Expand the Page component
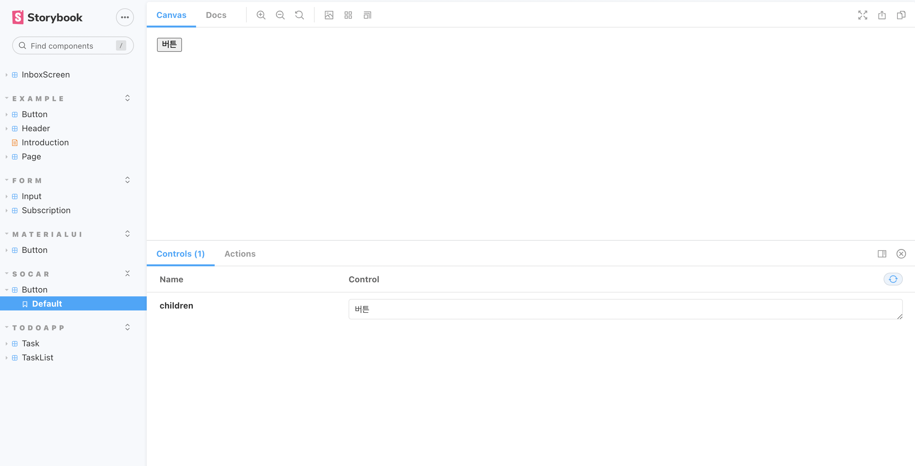 [31, 157]
